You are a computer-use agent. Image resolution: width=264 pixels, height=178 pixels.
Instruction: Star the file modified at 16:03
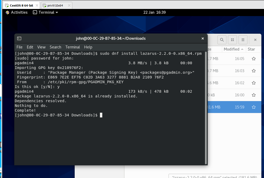[x=254, y=71]
